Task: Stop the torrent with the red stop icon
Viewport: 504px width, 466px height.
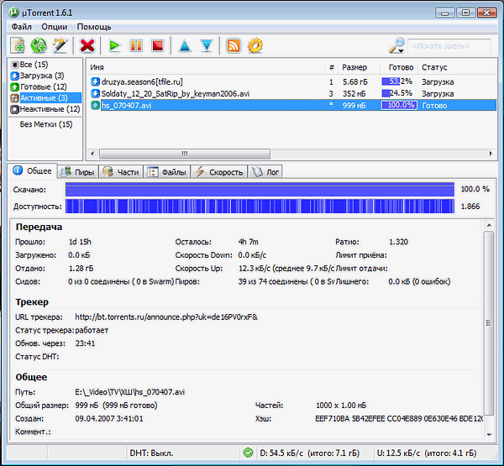Action: click(156, 45)
